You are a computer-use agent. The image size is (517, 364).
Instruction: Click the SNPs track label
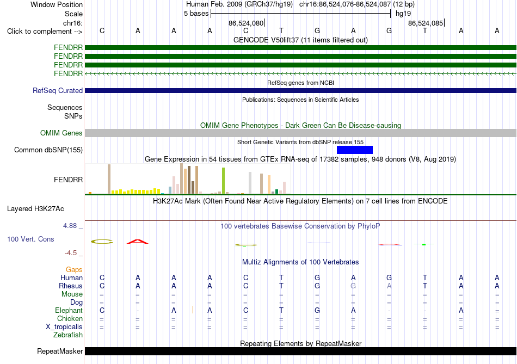(73, 116)
